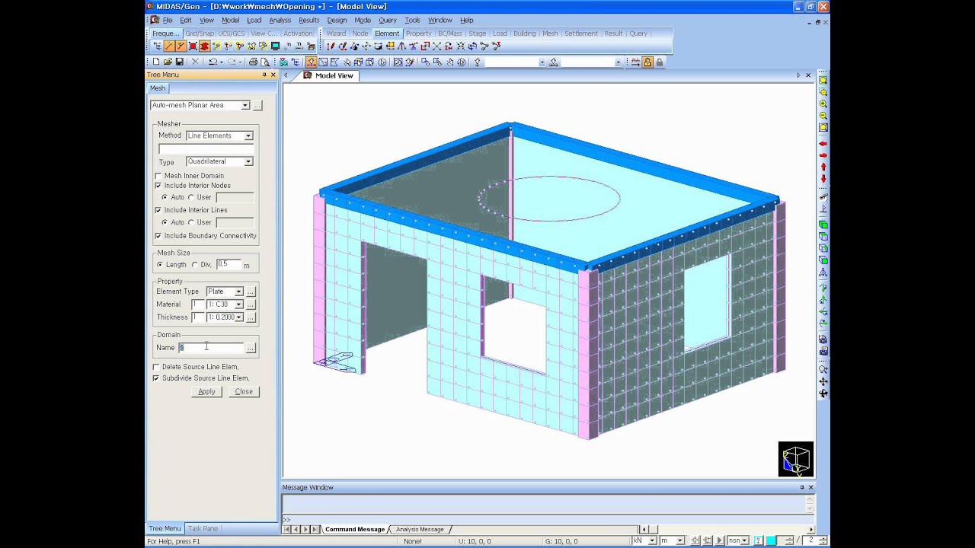The height and width of the screenshot is (548, 975).
Task: Select User radio under Interior Nodes
Action: pos(191,197)
